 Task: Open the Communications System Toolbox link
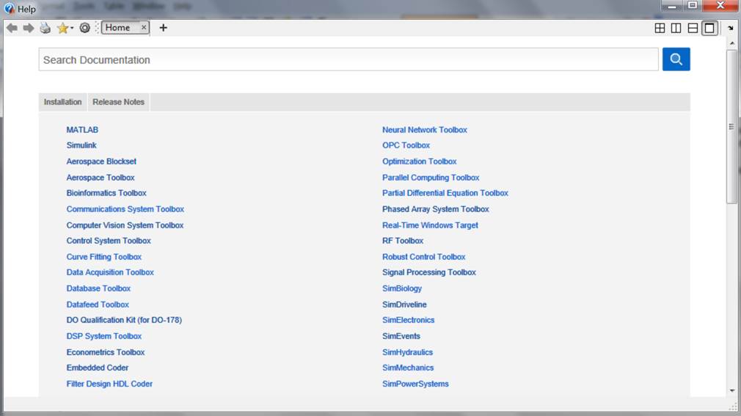click(x=125, y=209)
